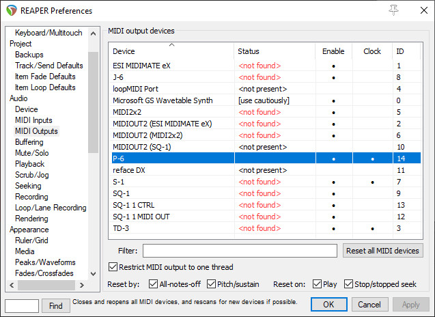Open Project preferences page
This screenshot has width=435, height=317.
pyautogui.click(x=20, y=44)
